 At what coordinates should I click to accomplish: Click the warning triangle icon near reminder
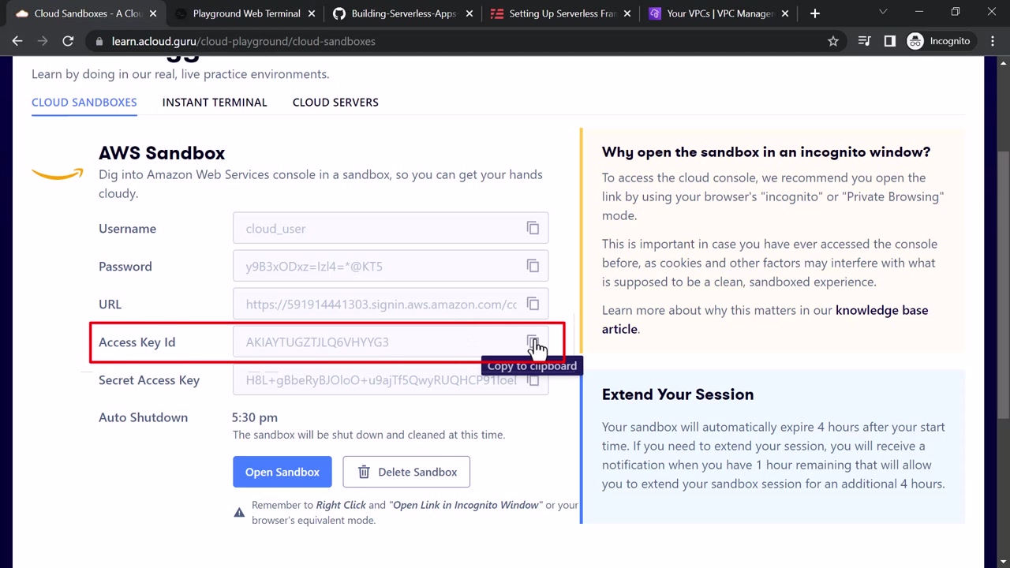pos(239,513)
